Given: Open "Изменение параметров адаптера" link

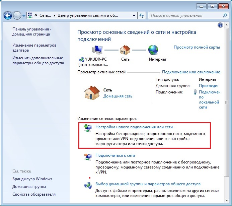Looking at the screenshot, I should pyautogui.click(x=34, y=48).
